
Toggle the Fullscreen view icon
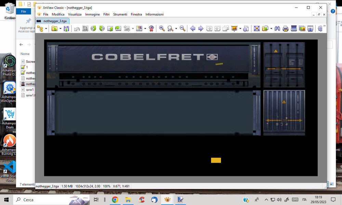pyautogui.click(x=257, y=29)
